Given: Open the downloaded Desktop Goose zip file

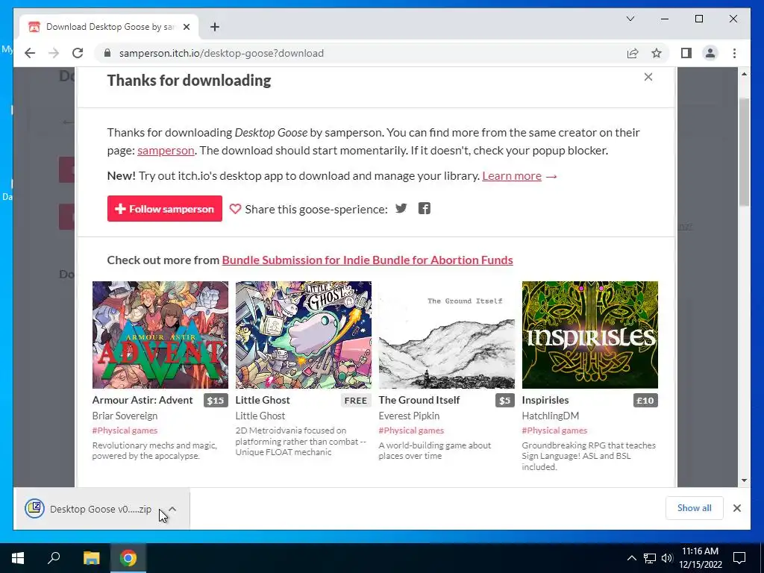Looking at the screenshot, I should [89, 509].
